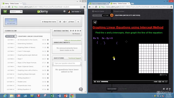Click the left window's vertical scrollbar
This screenshot has height=98, width=174.
(x=85, y=36)
